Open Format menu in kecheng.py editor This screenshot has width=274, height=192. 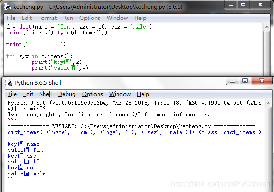click(x=47, y=18)
